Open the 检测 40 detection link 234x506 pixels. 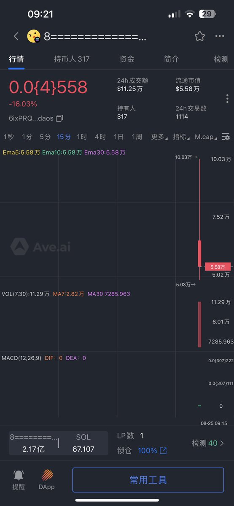click(208, 443)
